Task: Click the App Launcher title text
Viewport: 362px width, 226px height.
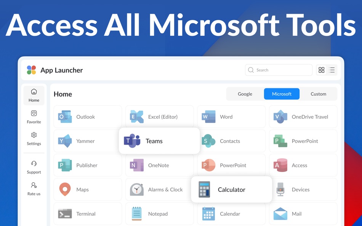Action: pyautogui.click(x=62, y=70)
